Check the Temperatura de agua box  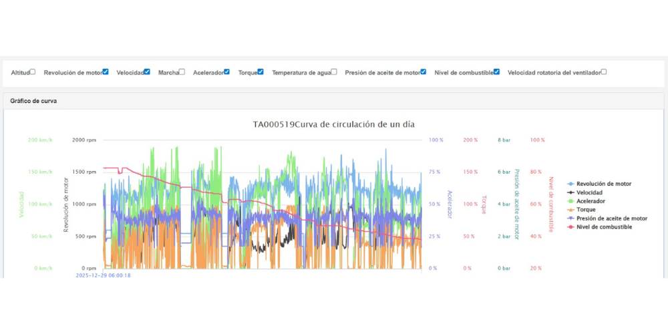coord(334,72)
